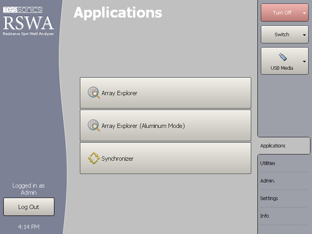Click the Synchronizer arrows icon

(x=94, y=158)
